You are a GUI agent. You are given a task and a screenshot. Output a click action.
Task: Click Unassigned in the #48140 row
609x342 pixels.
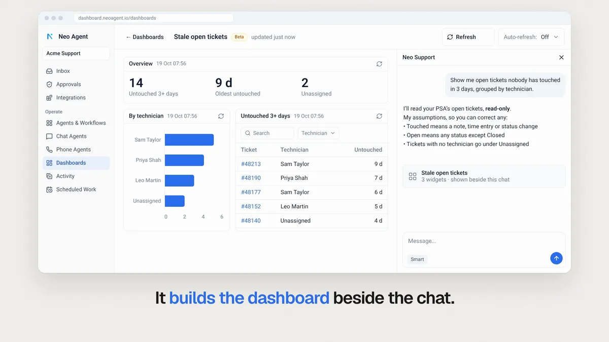pos(295,220)
